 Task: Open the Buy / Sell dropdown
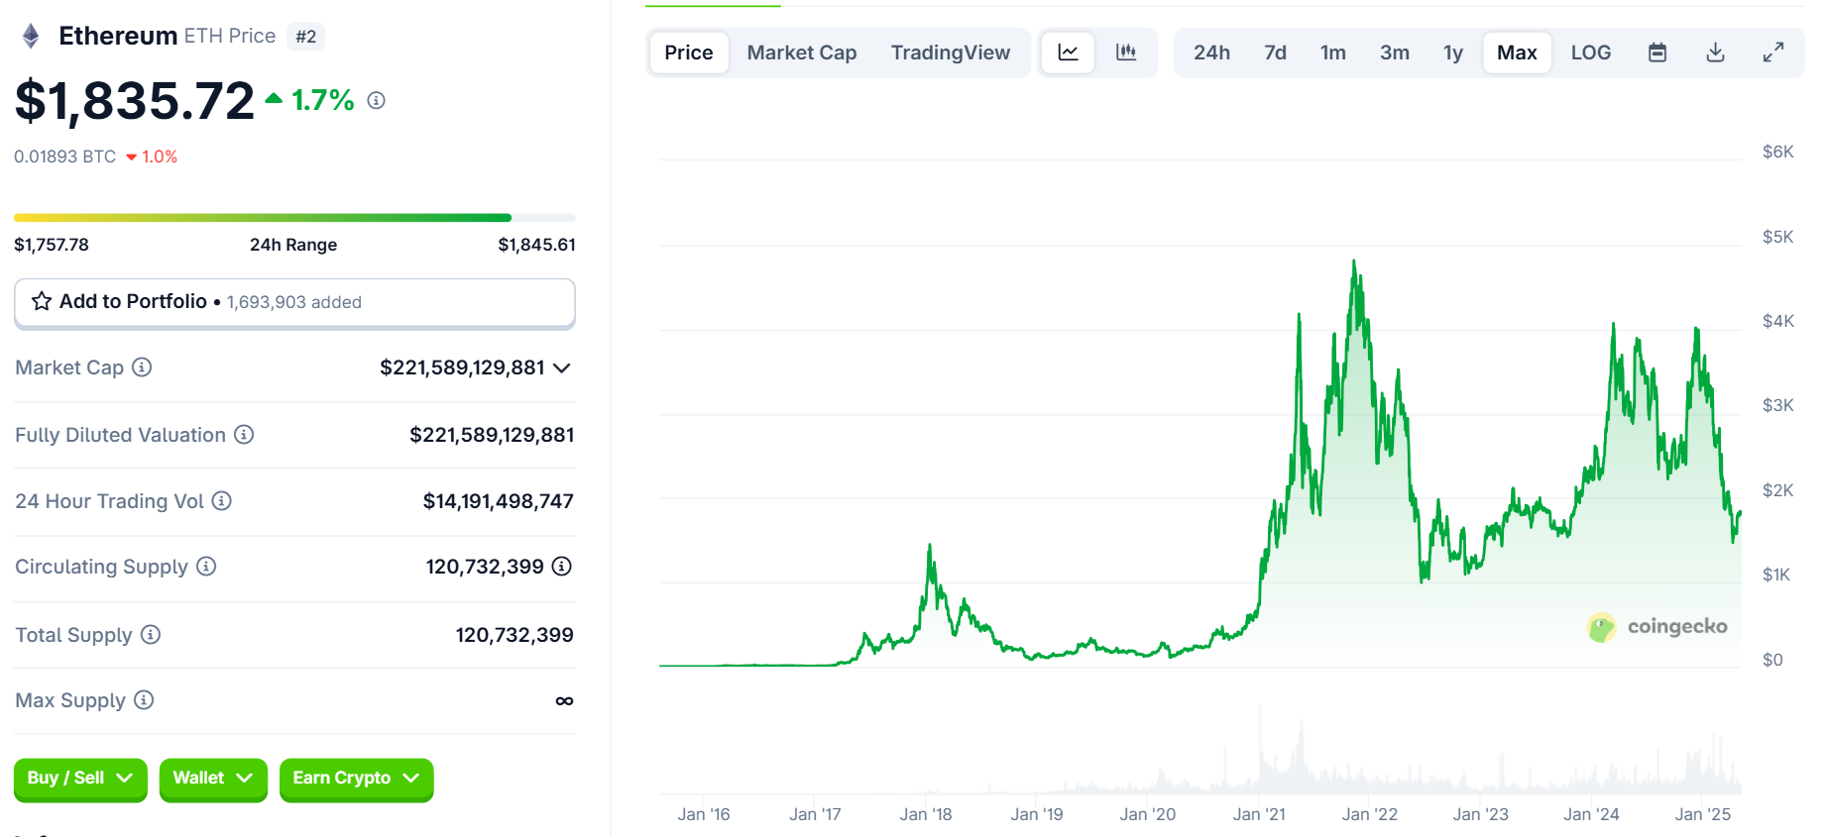point(80,779)
